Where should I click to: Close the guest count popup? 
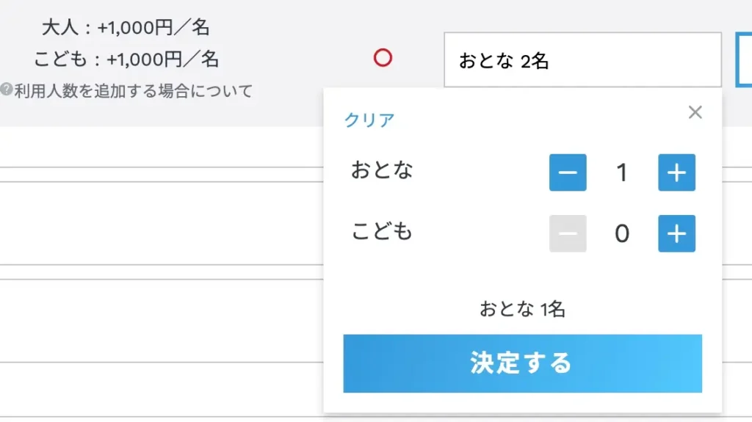(695, 112)
